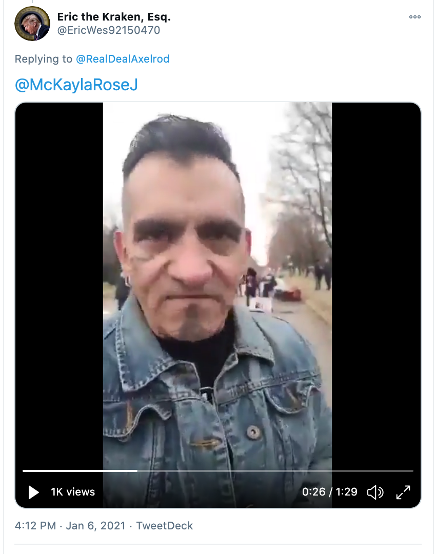This screenshot has height=554, width=435.
Task: Click the 0:26 / 1:29 time display
Action: point(330,492)
